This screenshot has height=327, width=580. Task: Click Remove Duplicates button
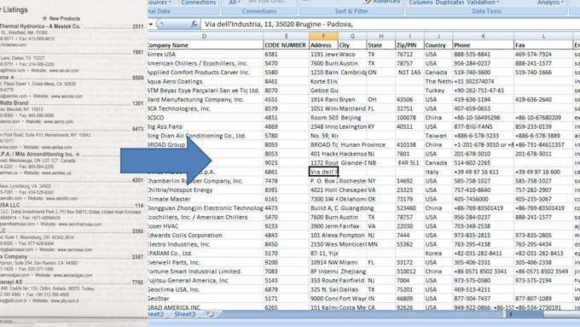[449, 3]
